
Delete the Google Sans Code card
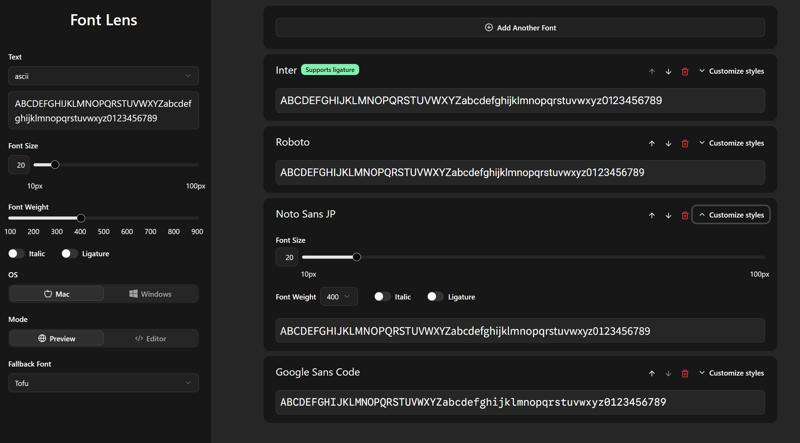(x=685, y=373)
